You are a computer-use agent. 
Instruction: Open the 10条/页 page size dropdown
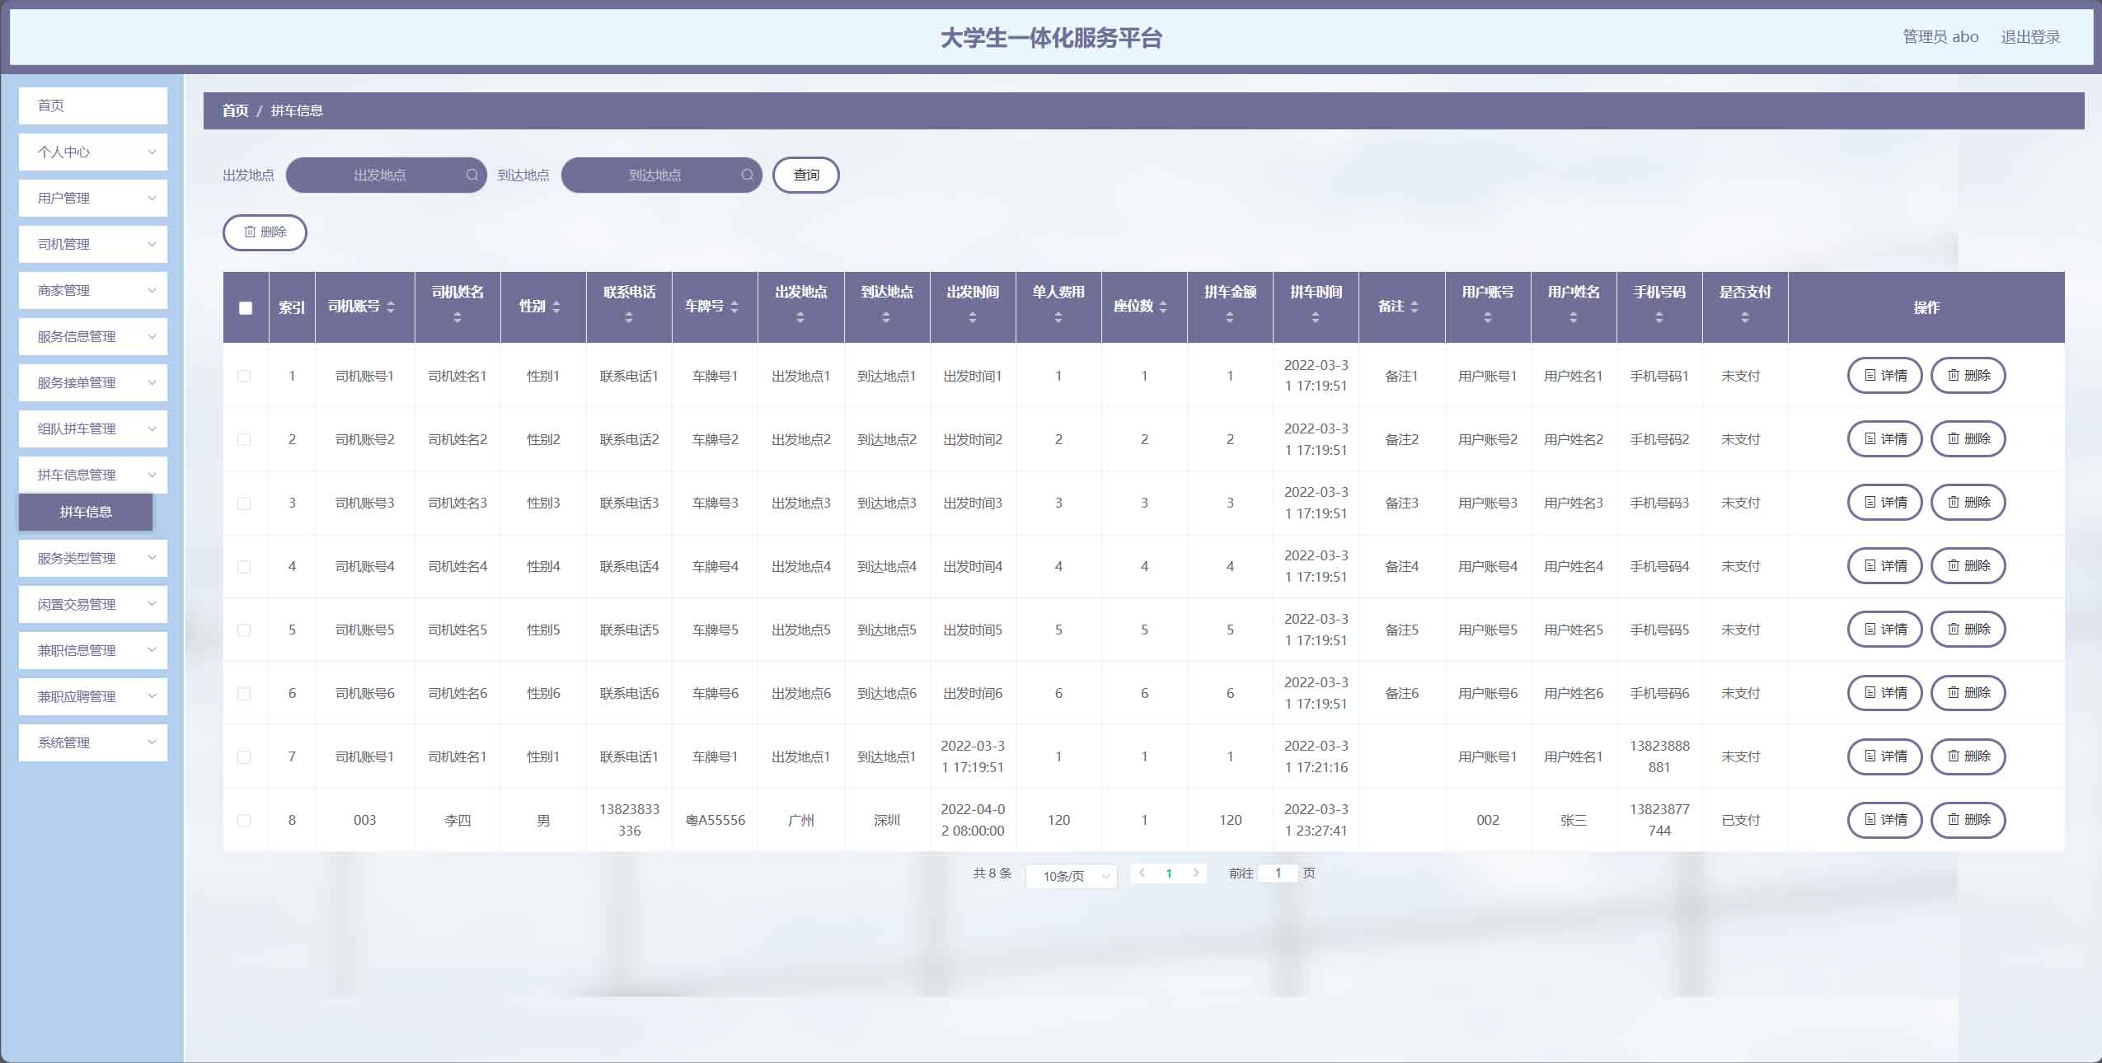tap(1071, 875)
